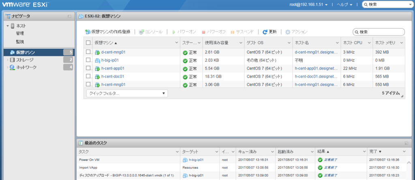Click the Virtual Machines icon in navigator

coord(12,52)
